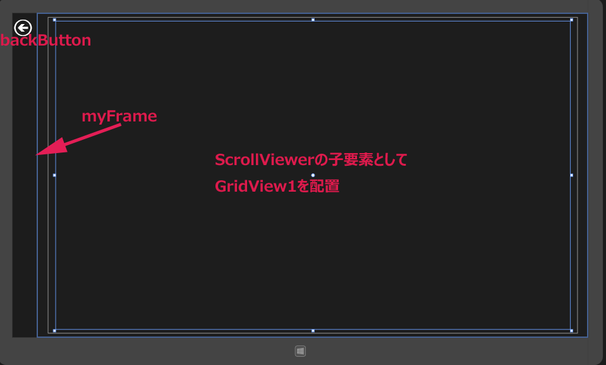Select the middle-left edge selection handle
The height and width of the screenshot is (365, 606).
pos(54,175)
